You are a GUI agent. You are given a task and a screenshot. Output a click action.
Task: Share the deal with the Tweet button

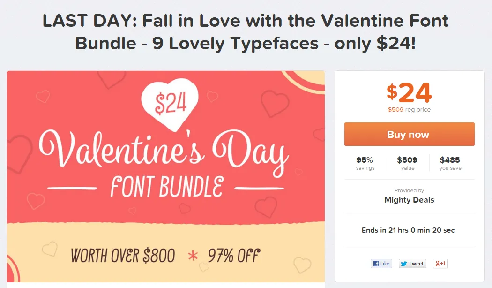pos(412,264)
